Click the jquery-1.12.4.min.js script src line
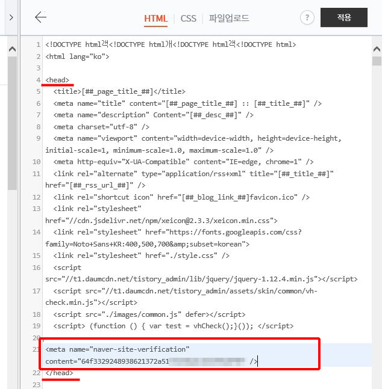382x389 pixels. click(201, 280)
